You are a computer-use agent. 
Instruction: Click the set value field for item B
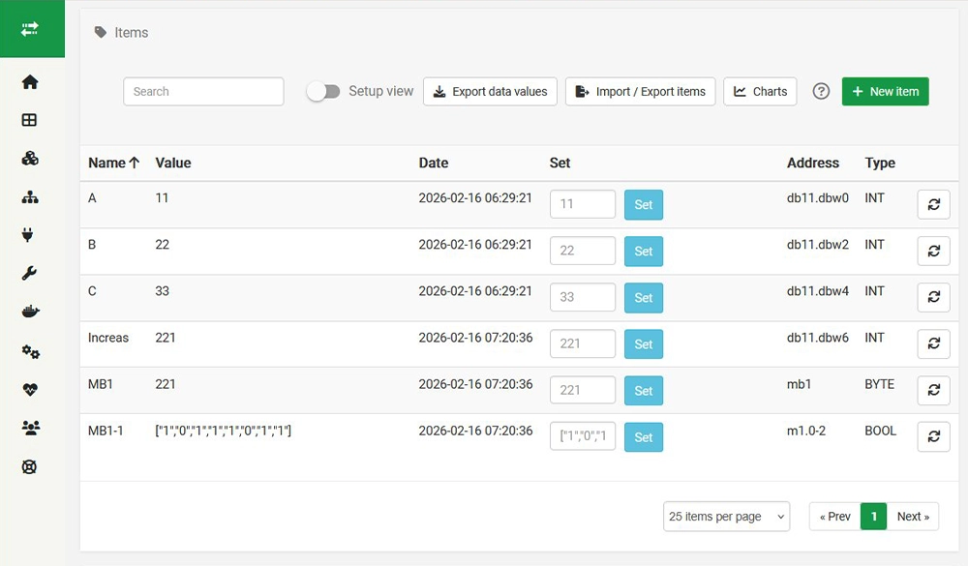coord(583,251)
